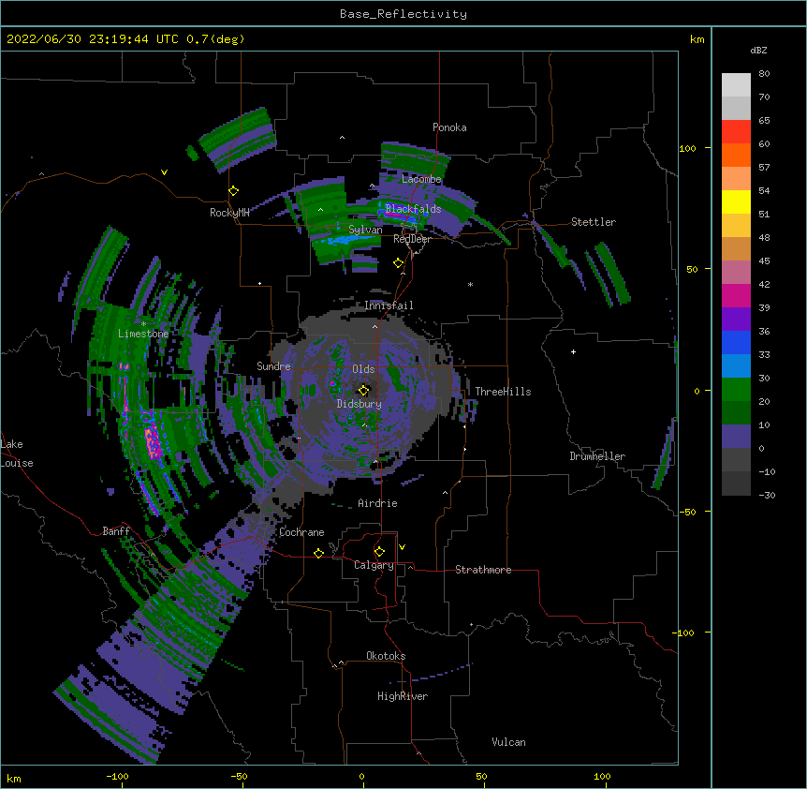The width and height of the screenshot is (807, 789).
Task: Pick the white 80 dBZ swatch at the legend top
Action: [x=736, y=84]
